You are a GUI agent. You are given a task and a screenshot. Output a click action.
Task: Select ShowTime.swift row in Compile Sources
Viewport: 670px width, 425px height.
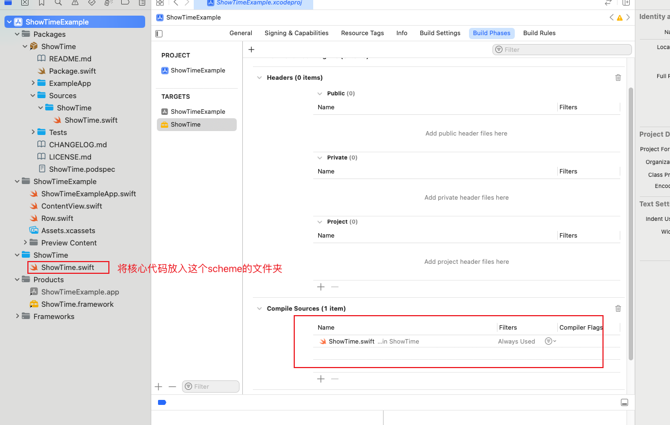tap(466, 341)
